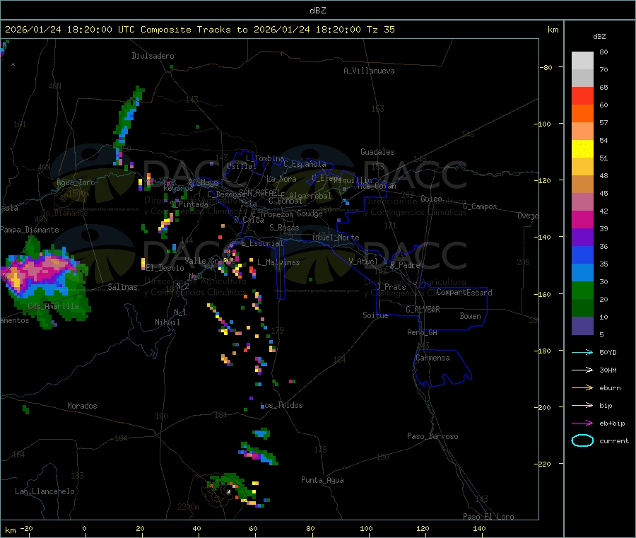636x538 pixels.
Task: Click the Aero_GA map label
Action: pyautogui.click(x=423, y=332)
